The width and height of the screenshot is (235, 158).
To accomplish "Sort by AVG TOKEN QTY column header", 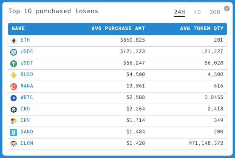I will point(202,28).
